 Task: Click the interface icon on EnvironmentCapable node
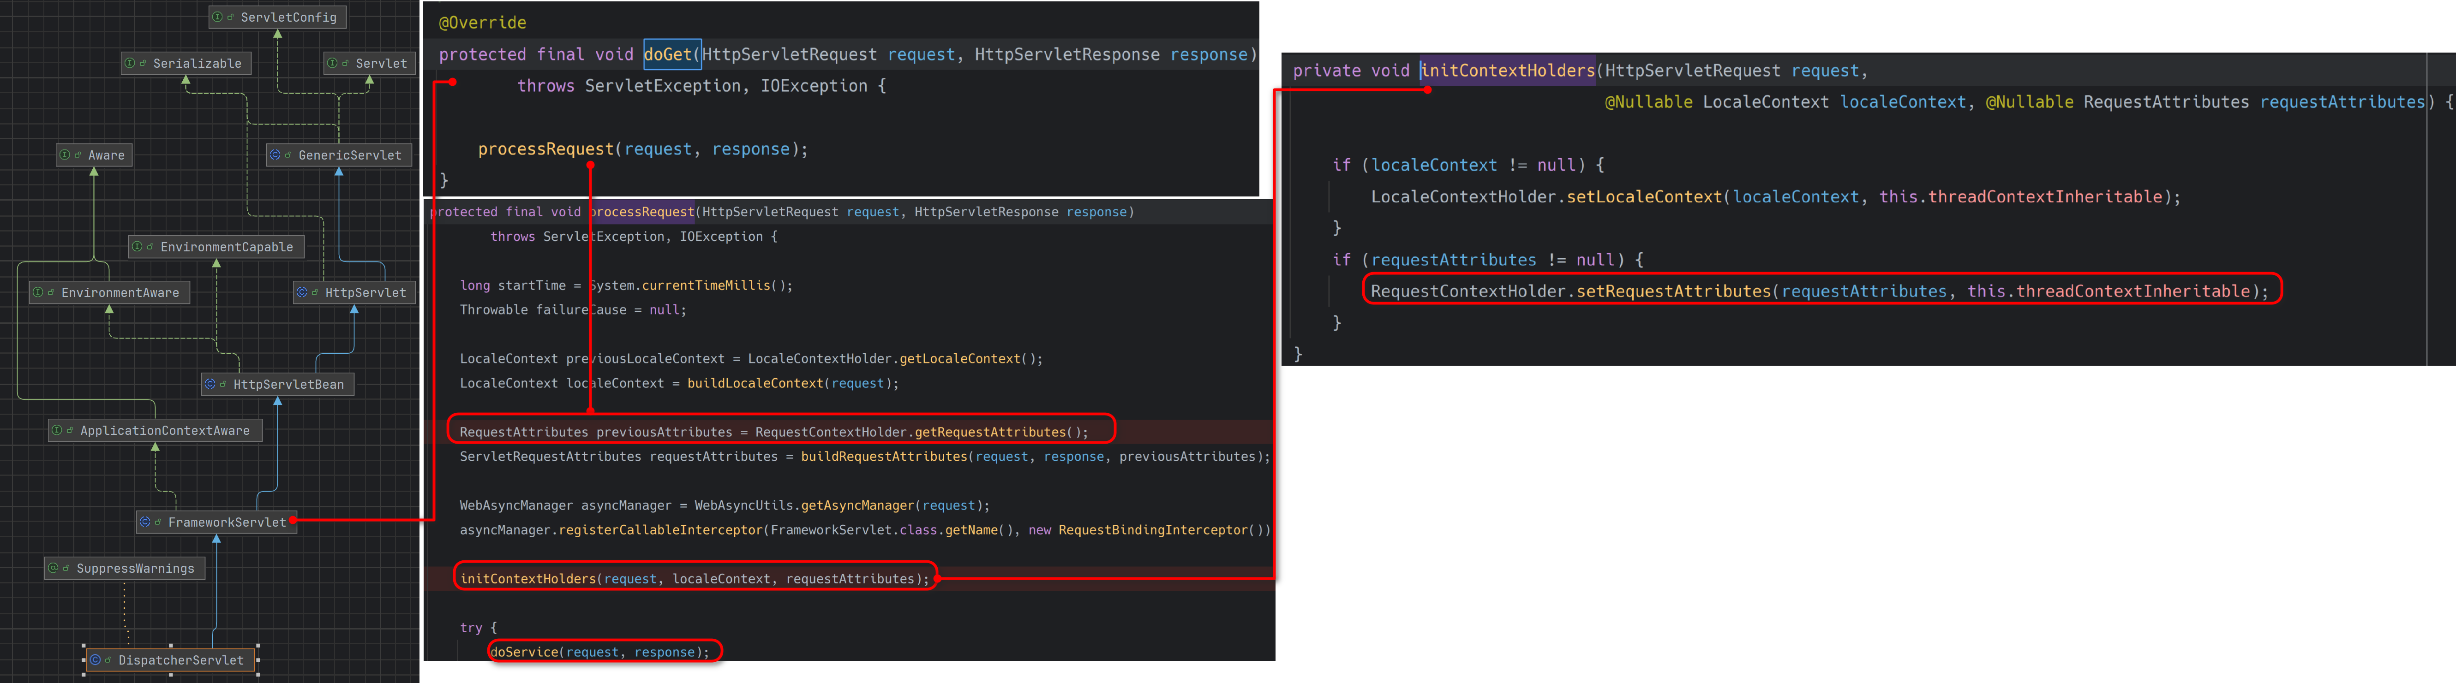pos(138,247)
